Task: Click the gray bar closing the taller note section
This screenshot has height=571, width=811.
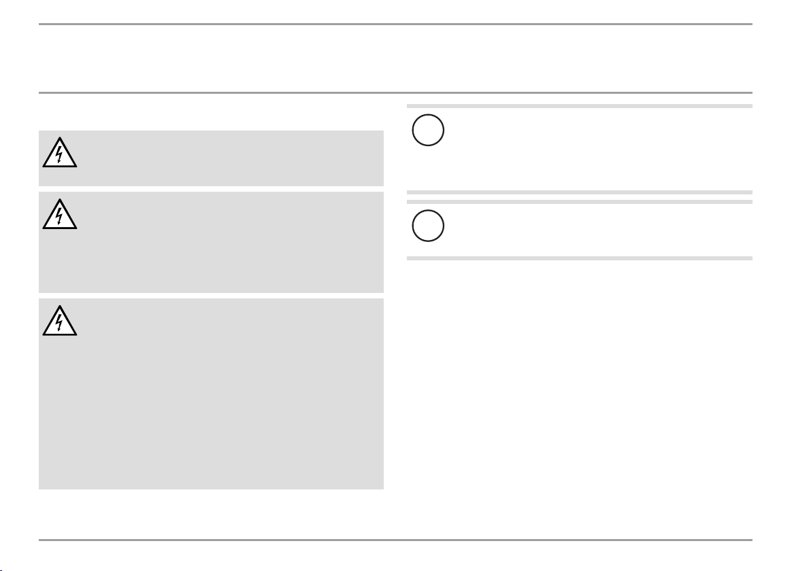Action: [x=579, y=192]
